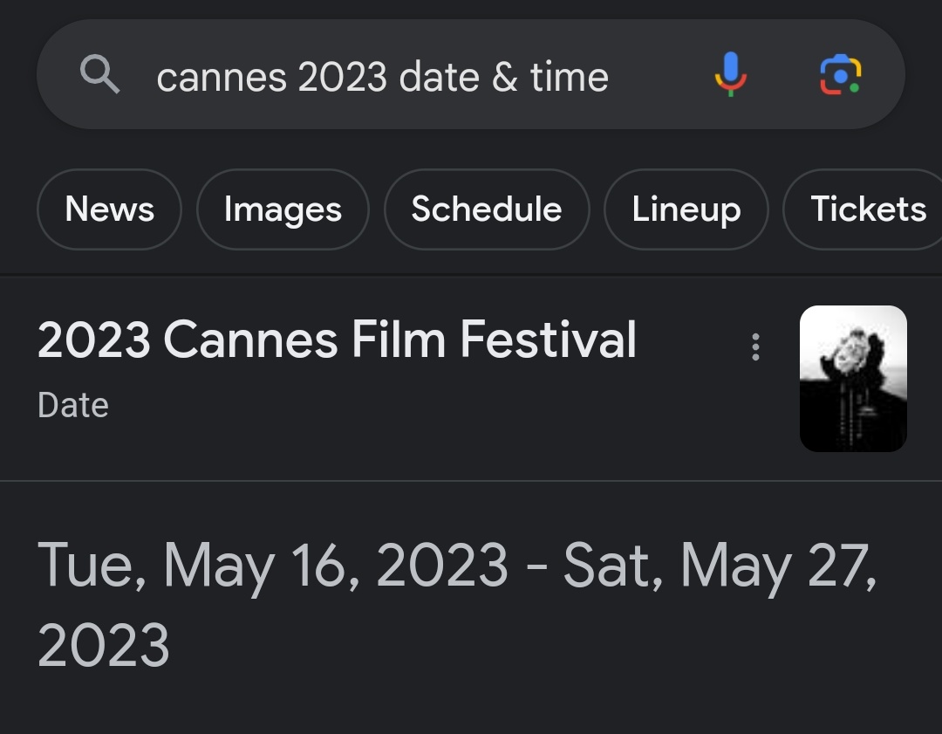
Task: Open the 2023 Cannes Film Festival title
Action: click(x=337, y=340)
